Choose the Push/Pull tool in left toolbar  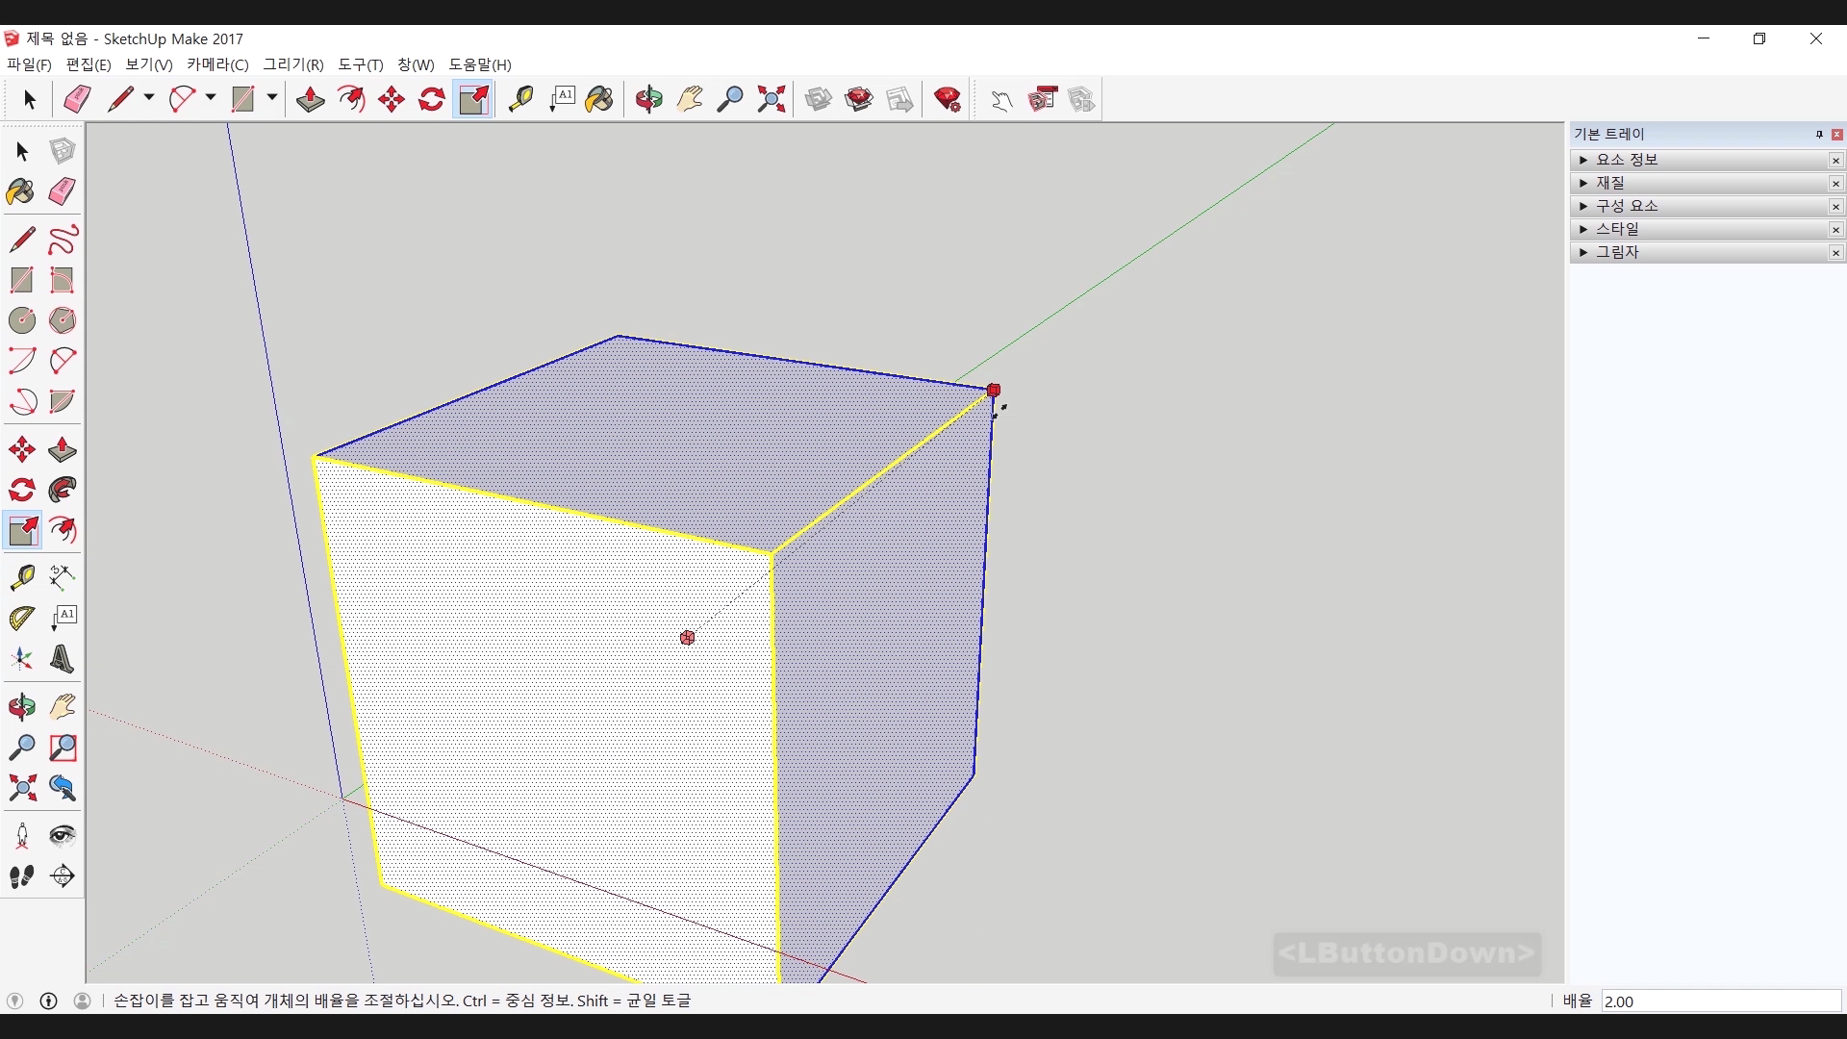(x=62, y=449)
